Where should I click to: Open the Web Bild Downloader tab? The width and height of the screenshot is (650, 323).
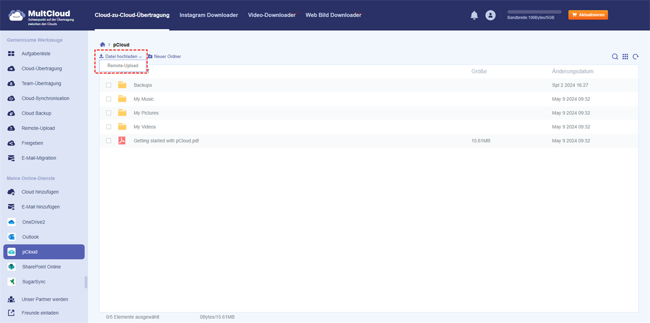pos(333,15)
